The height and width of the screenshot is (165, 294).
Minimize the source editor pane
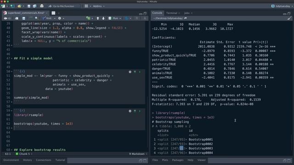coord(141,14)
